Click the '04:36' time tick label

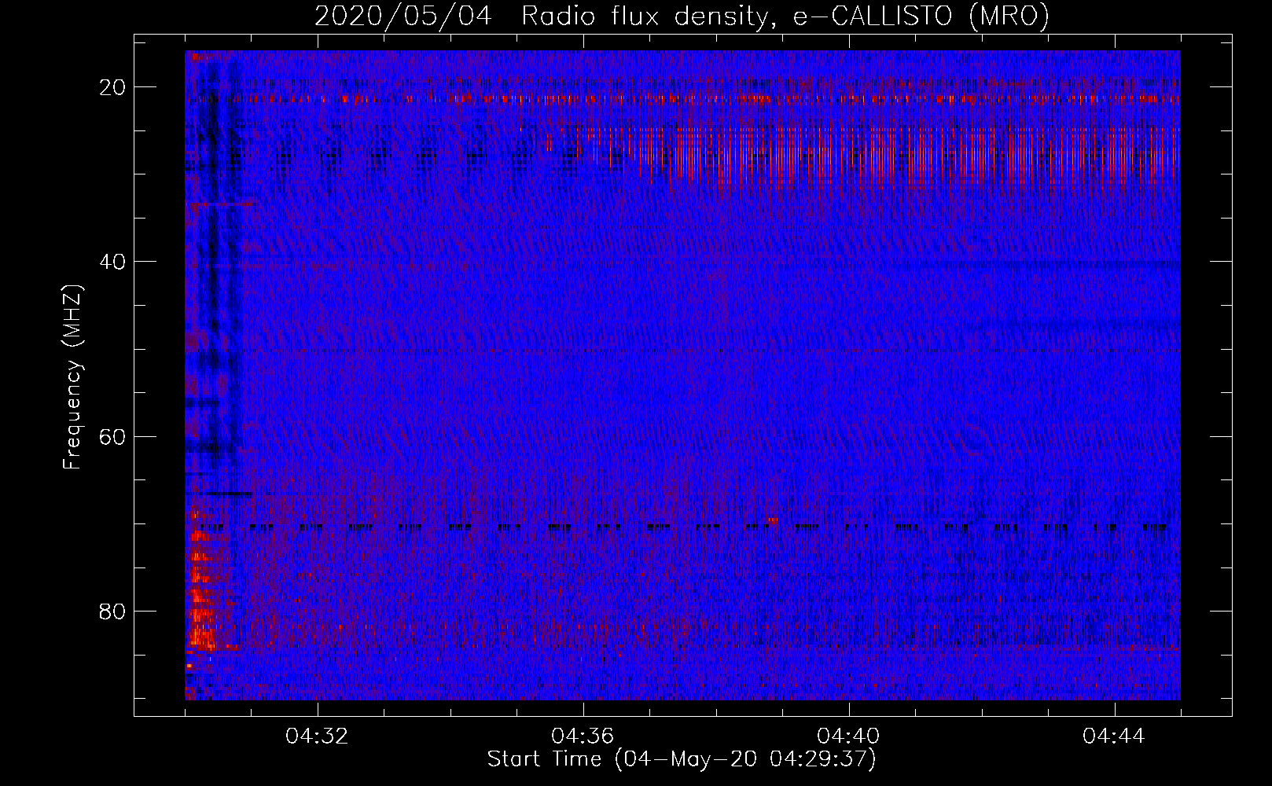[583, 736]
